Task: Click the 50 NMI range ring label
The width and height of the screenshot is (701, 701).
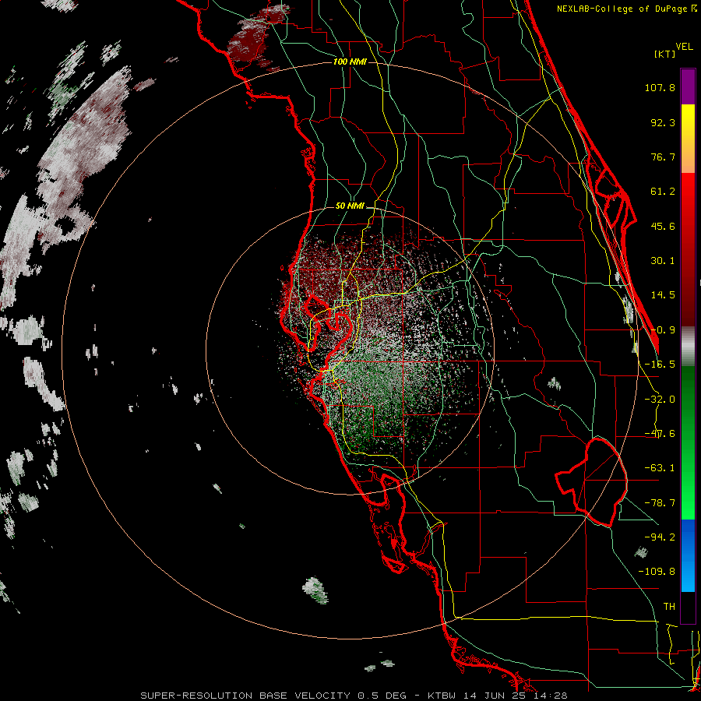Action: [350, 206]
